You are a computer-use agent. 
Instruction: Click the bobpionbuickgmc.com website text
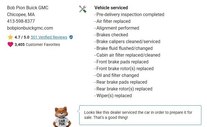tap(30, 28)
